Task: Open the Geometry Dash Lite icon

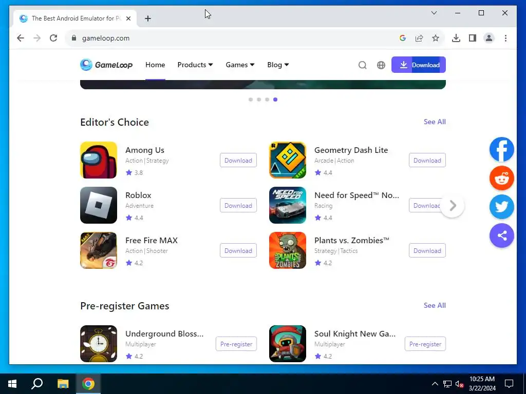Action: (x=288, y=160)
